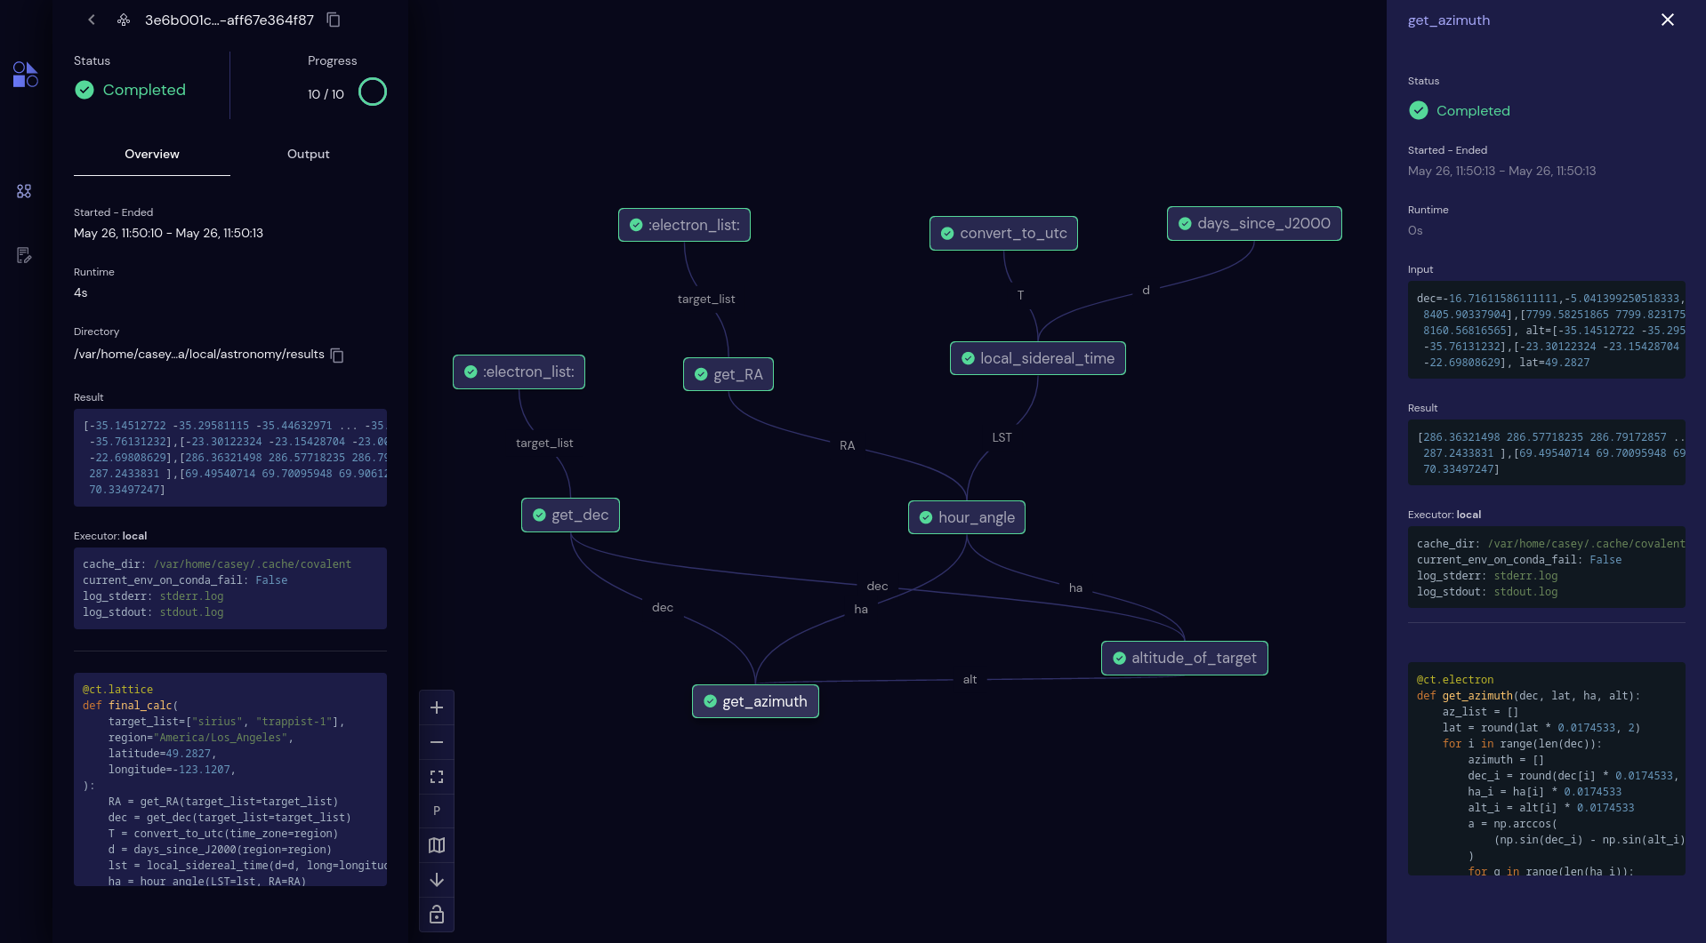Switch to the Output tab
This screenshot has height=943, width=1706.
308,154
